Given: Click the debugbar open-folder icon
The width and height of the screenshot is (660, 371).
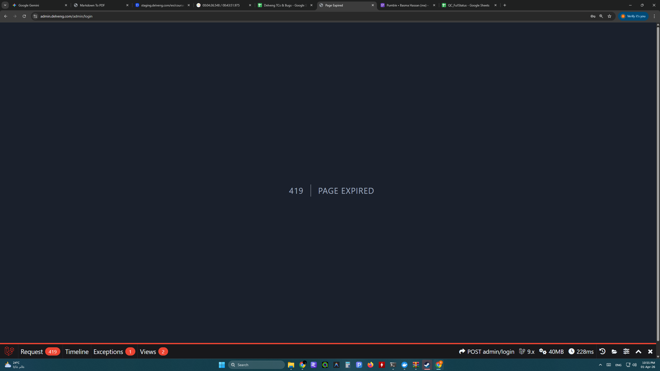Looking at the screenshot, I should coord(614,351).
